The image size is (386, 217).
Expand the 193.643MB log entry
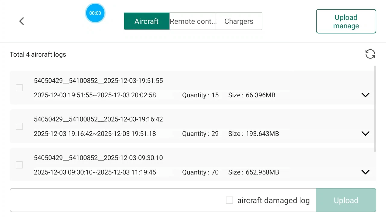pyautogui.click(x=365, y=134)
